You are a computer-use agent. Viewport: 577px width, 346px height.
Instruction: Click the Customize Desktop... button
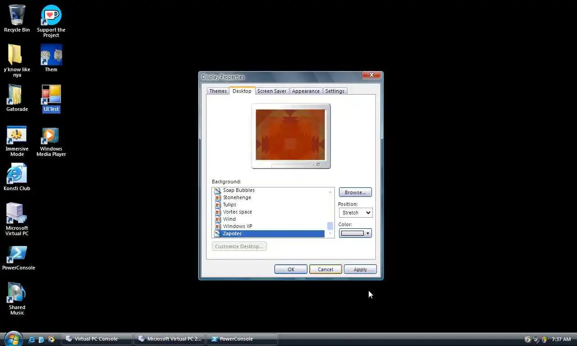(239, 246)
